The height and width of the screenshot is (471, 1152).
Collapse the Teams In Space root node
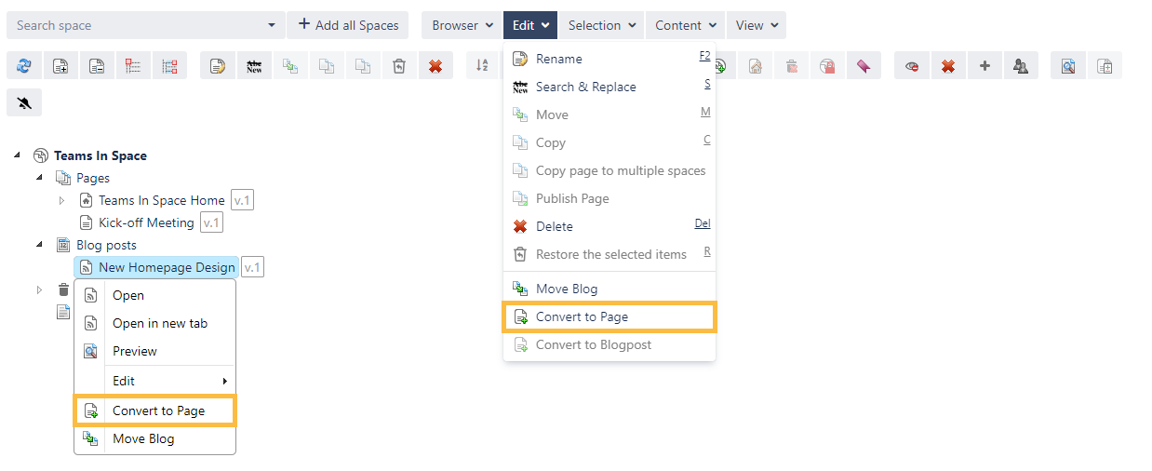(x=17, y=155)
